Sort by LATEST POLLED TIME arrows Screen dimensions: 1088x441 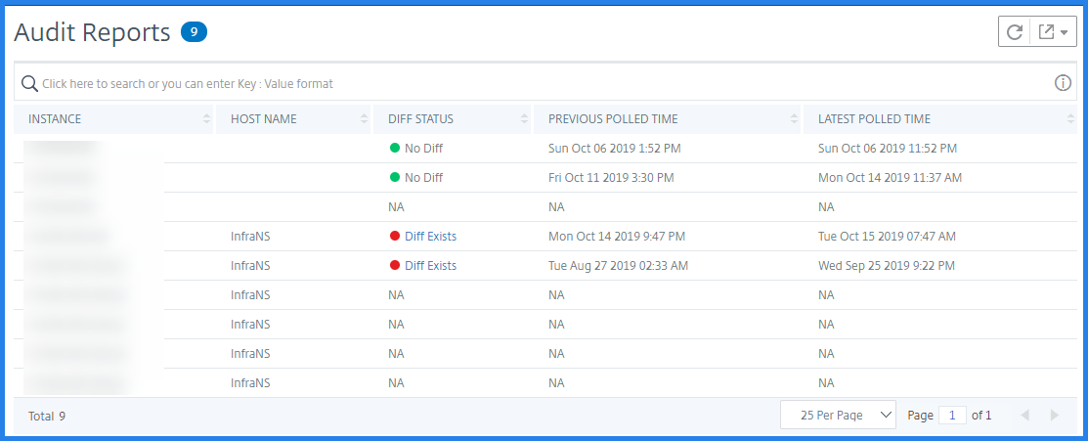[1070, 119]
